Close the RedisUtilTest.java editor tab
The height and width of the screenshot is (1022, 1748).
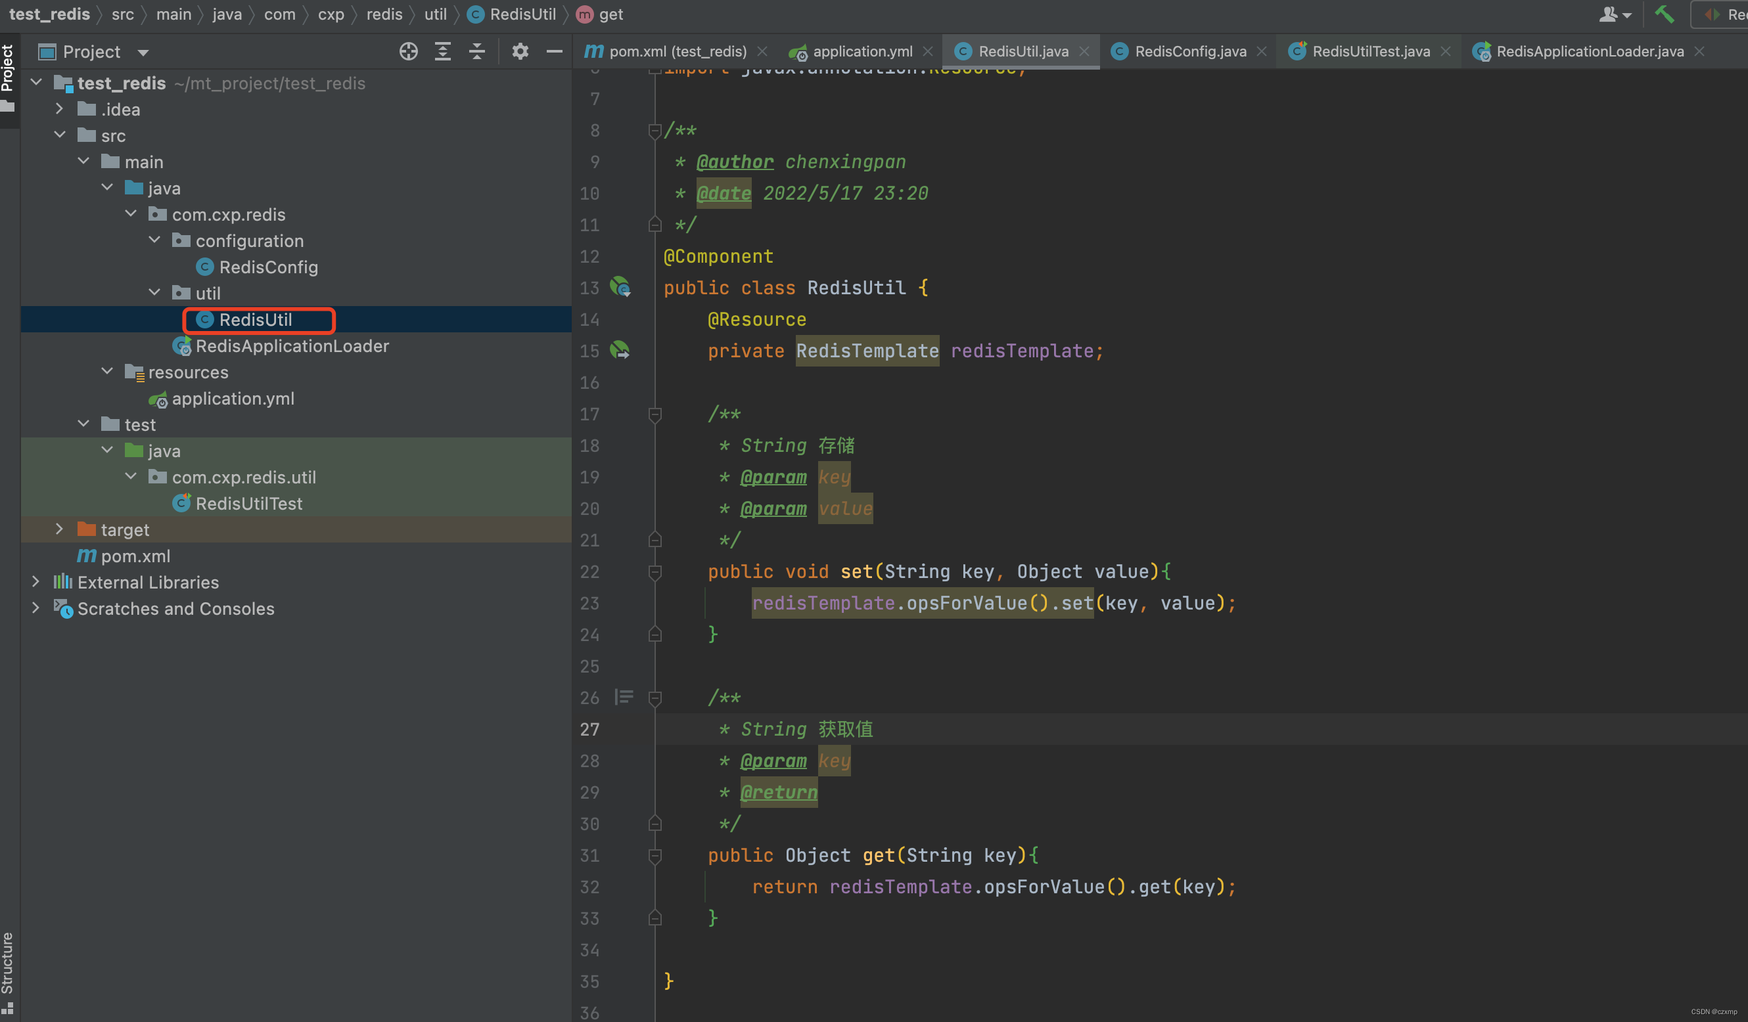click(x=1445, y=51)
